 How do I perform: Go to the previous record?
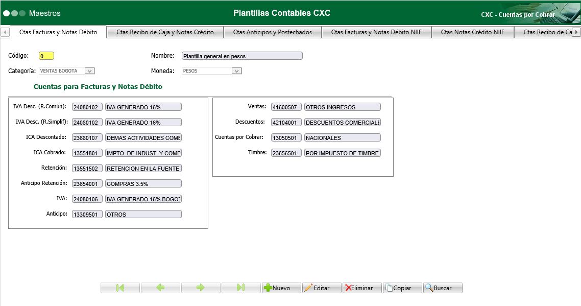click(160, 288)
